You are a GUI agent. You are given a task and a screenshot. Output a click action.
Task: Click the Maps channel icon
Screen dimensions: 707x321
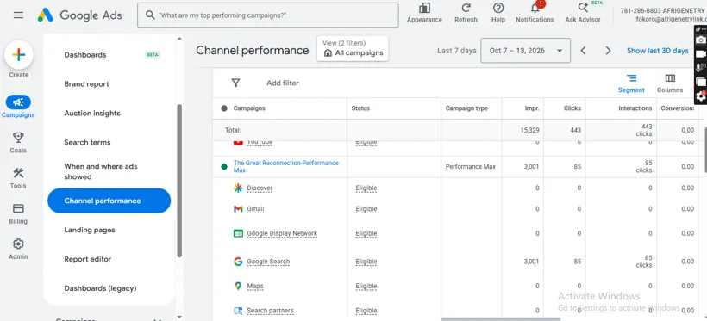pos(238,286)
